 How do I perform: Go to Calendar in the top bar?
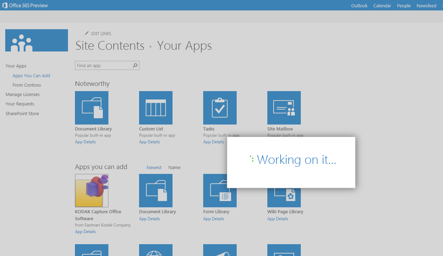coord(382,6)
